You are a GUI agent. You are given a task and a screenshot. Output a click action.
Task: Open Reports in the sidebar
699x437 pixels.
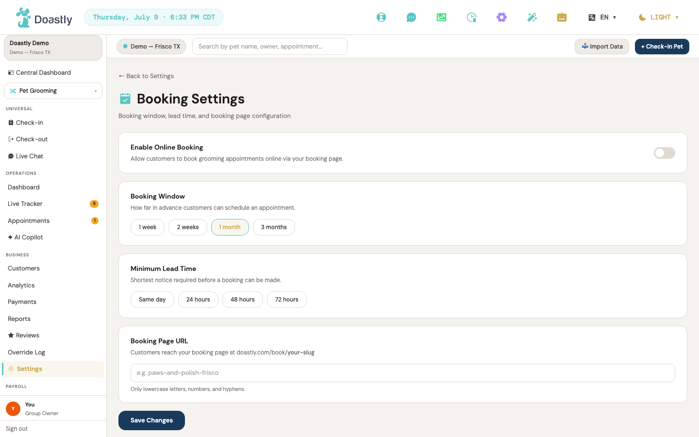tap(53, 319)
